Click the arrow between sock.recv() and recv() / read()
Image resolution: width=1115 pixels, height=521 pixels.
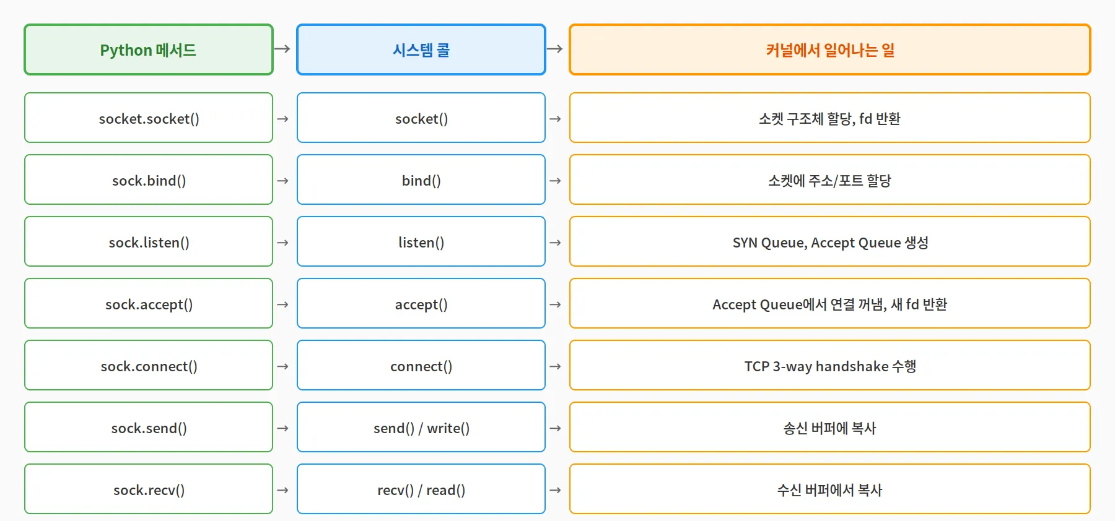[x=282, y=490]
